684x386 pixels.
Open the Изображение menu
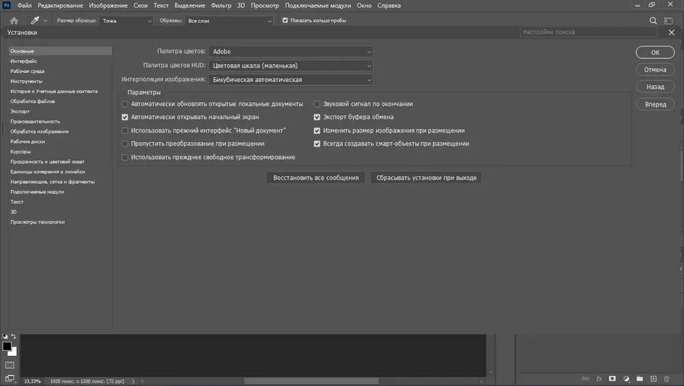click(108, 5)
